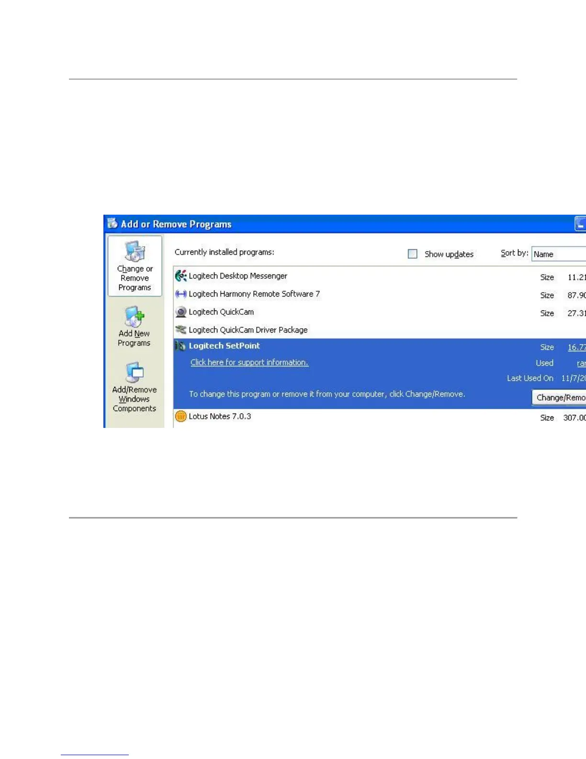The image size is (586, 759).
Task: Click size value 87.90 of Harmony Remote
Action: [x=576, y=295]
